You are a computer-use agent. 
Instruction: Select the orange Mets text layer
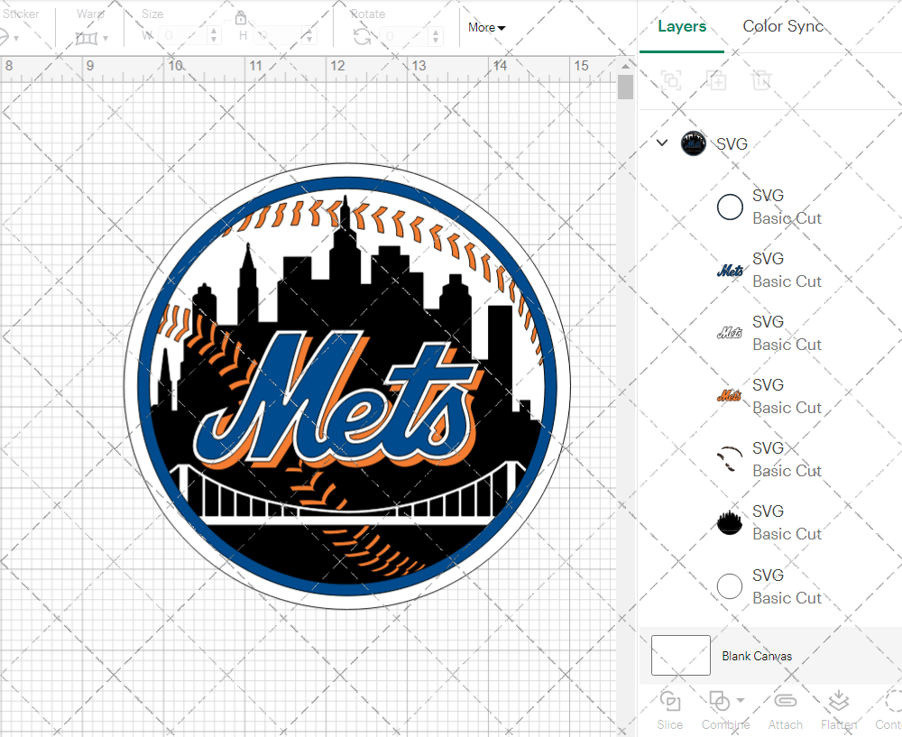point(730,396)
